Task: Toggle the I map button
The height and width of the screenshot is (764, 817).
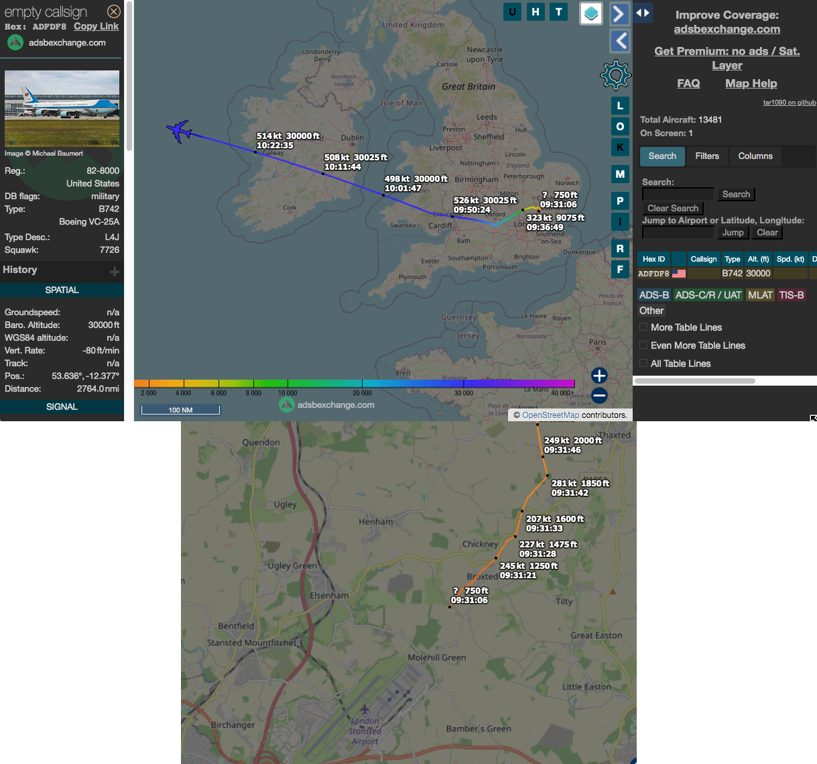Action: coord(620,221)
